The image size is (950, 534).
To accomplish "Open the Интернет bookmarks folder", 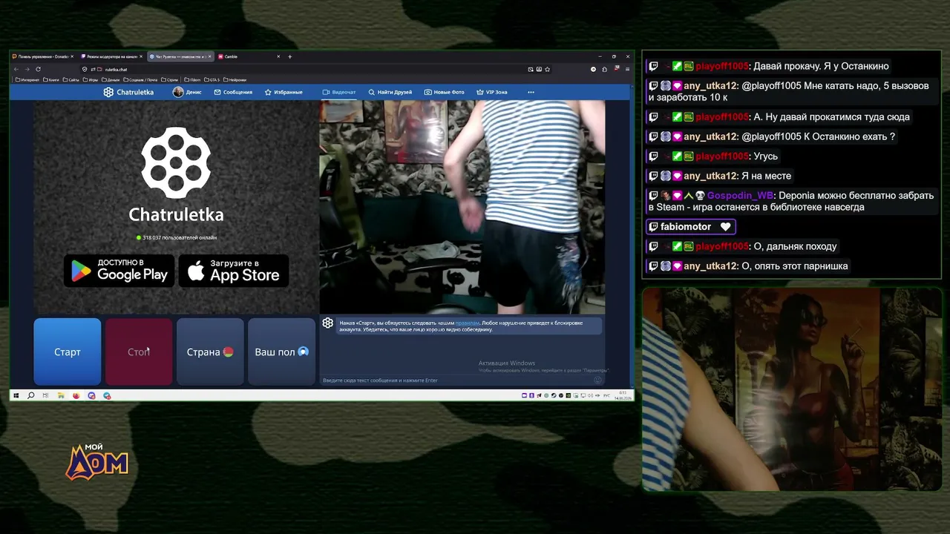I will [27, 79].
